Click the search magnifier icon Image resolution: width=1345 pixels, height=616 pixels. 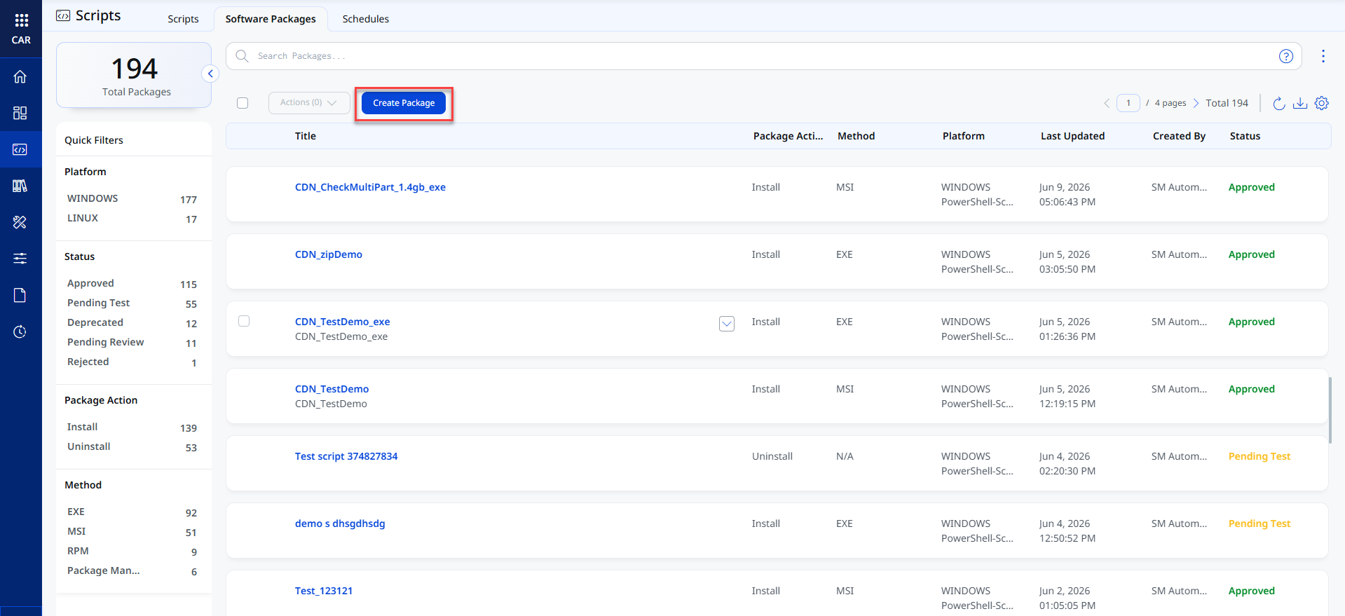pos(242,56)
